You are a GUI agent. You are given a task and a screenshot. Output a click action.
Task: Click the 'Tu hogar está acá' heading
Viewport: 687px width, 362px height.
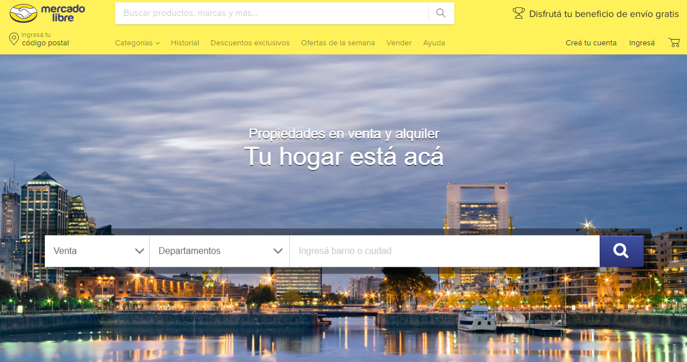point(344,156)
